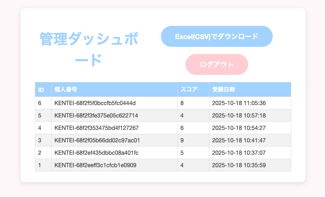325x197 pixels.
Task: Click the 2025-10-18 10:54:27 timestamp
Action: point(239,128)
